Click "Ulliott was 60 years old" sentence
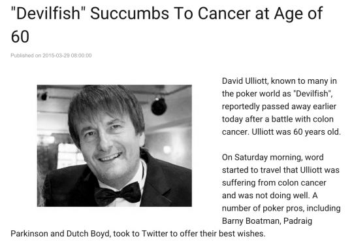 296,132
